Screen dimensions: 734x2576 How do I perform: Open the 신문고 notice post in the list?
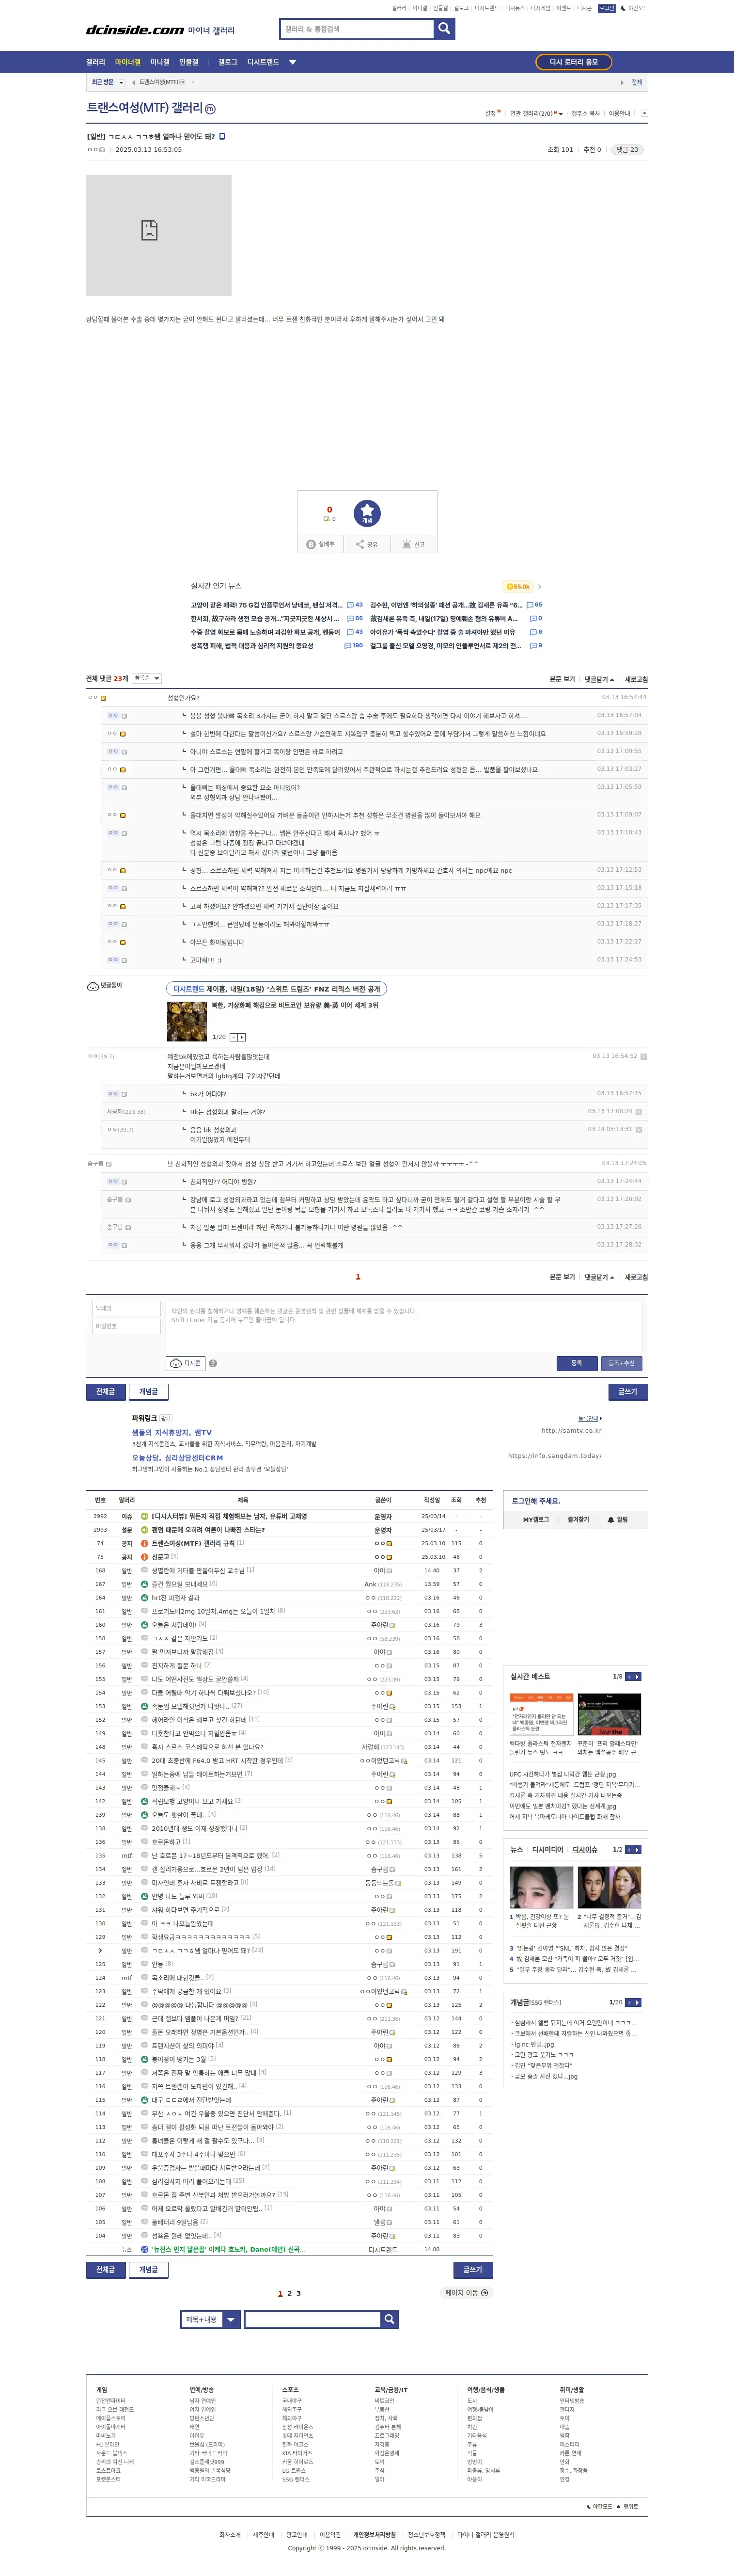pos(160,1557)
